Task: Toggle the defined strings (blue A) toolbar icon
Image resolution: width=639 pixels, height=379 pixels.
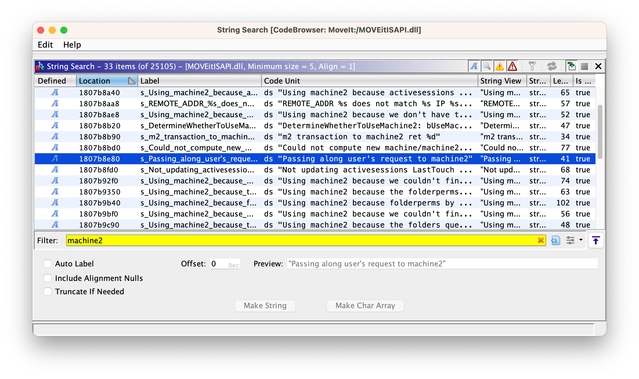Action: pos(474,66)
